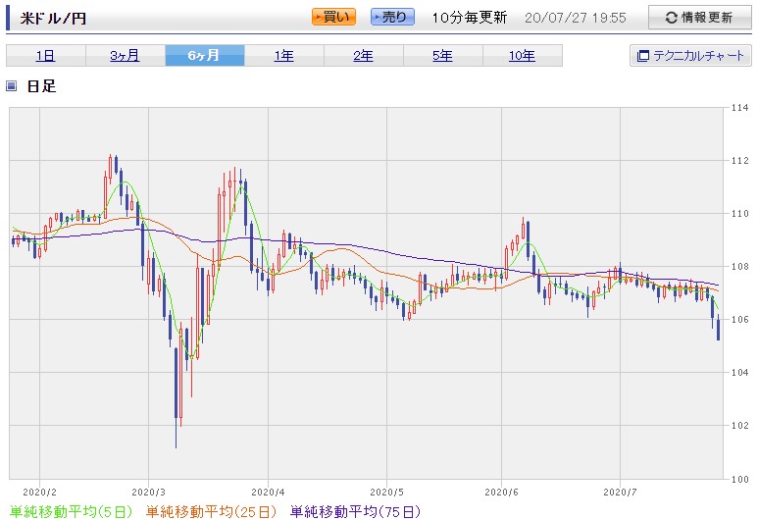Viewport: 758px width, 521px height.
Task: Click the 単純移動平均(25日) orange legend label
Action: coord(211,511)
